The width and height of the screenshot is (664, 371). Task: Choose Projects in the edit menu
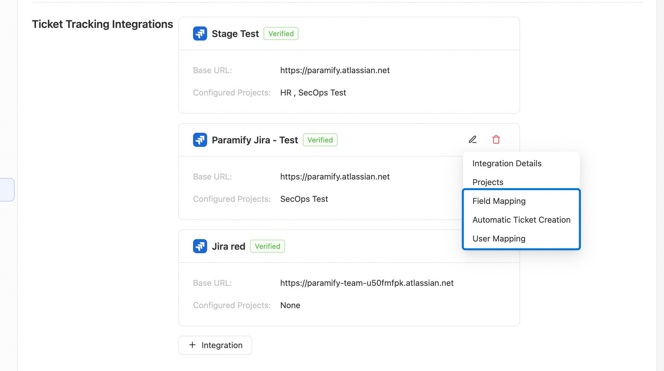click(x=521, y=182)
